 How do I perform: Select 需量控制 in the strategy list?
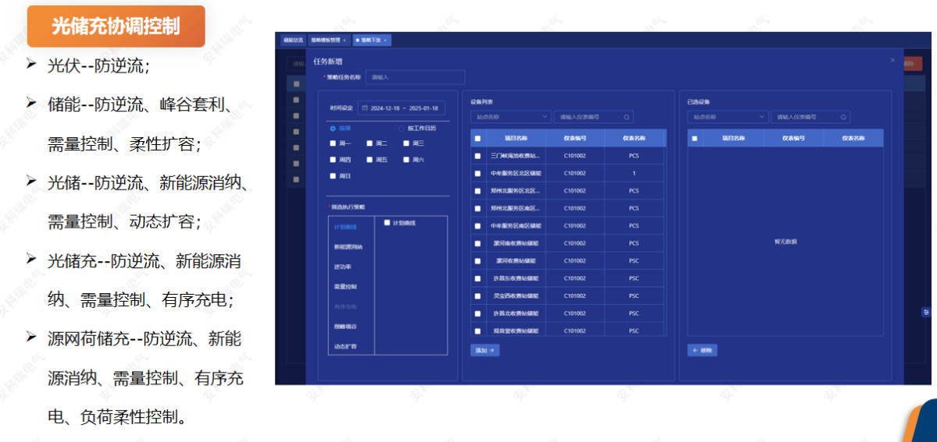(x=345, y=287)
